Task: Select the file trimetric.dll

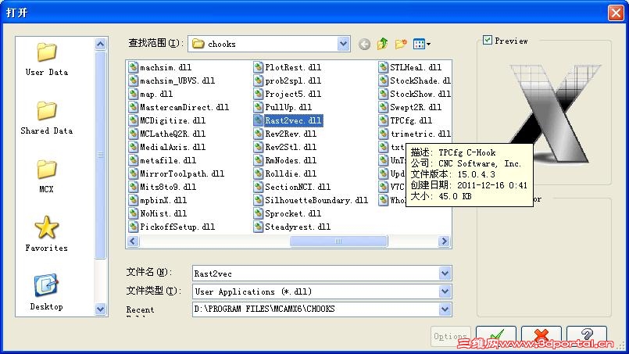Action: tap(415, 134)
